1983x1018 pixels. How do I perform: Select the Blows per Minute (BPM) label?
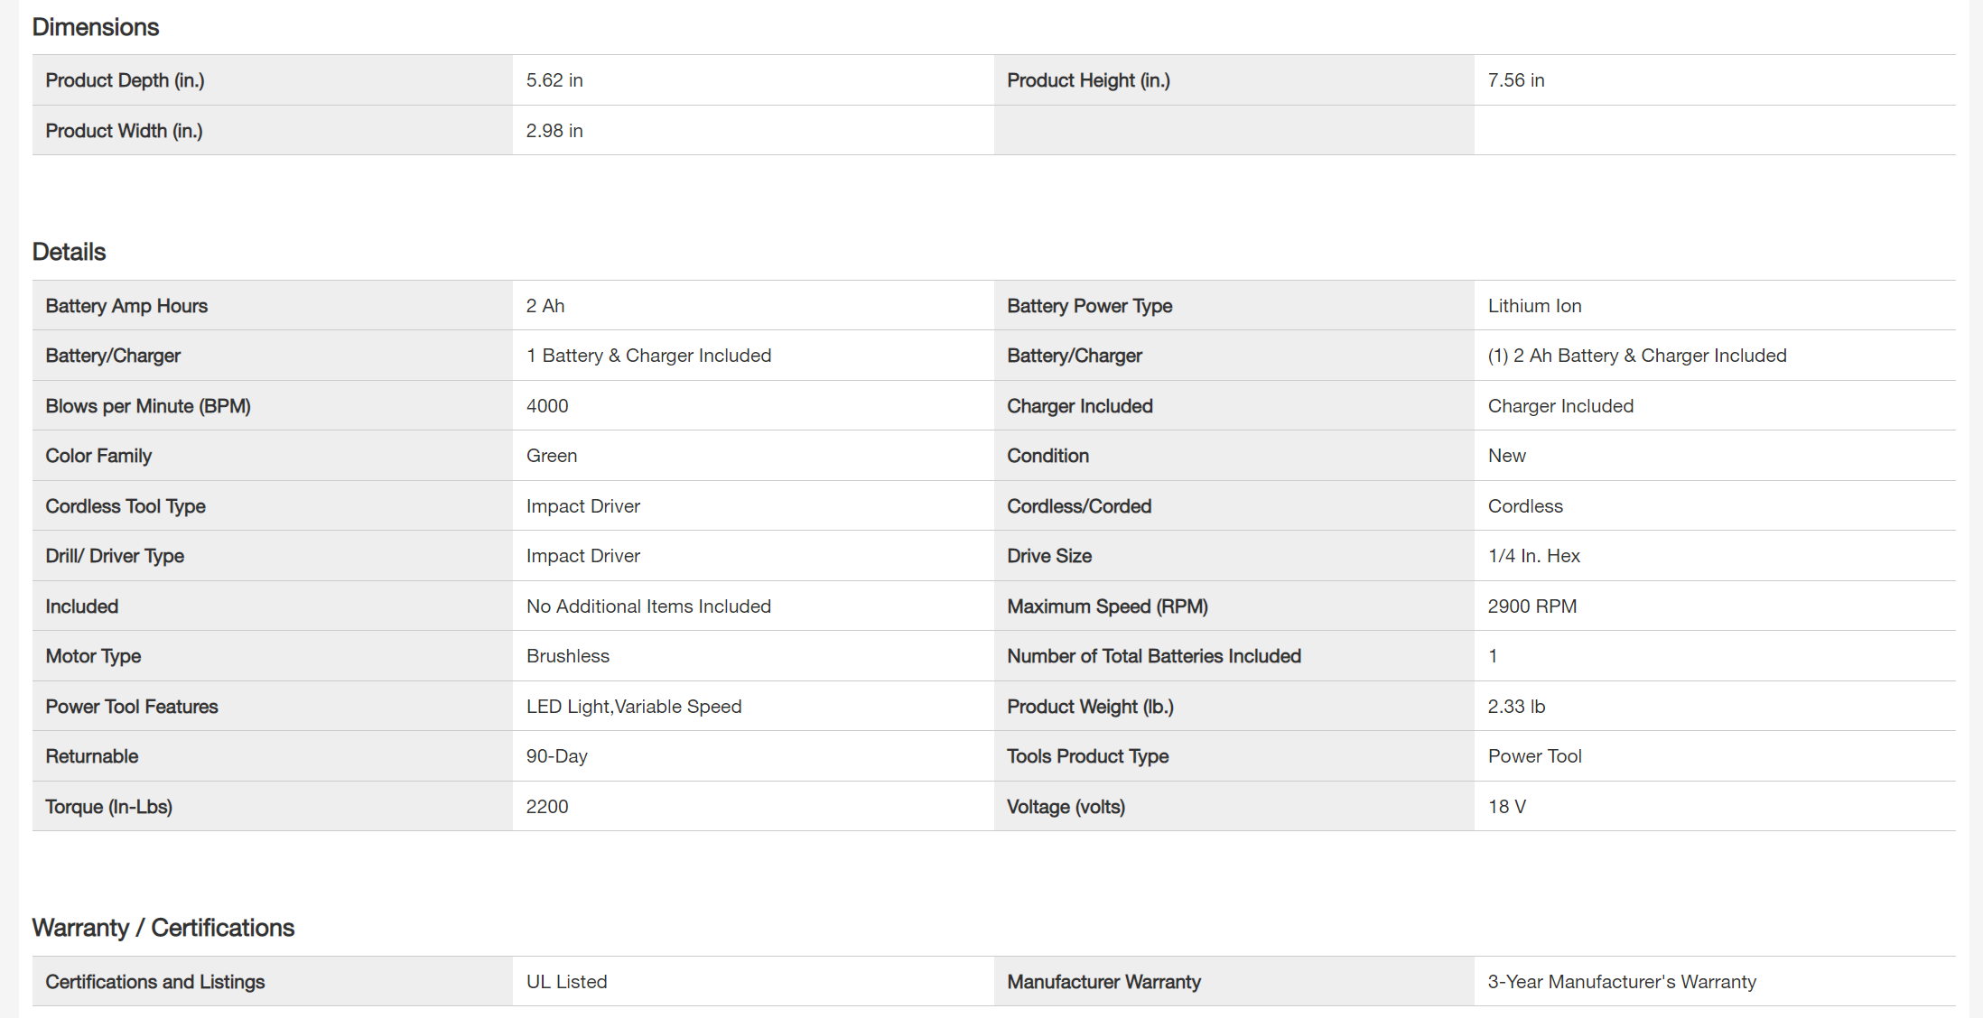click(x=148, y=406)
